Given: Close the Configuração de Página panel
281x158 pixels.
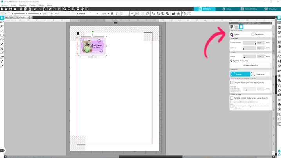Looking at the screenshot, I should point(270,23).
